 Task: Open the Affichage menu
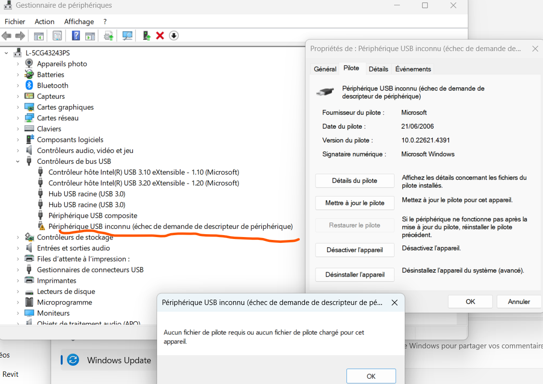pyautogui.click(x=79, y=22)
